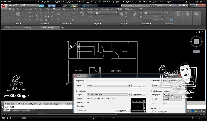The image size is (207, 121).
Task: Open Layer Properties manager
Action: click(x=82, y=16)
